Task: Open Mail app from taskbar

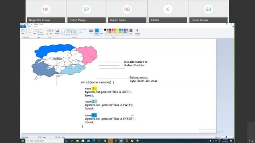Action: coord(88,141)
